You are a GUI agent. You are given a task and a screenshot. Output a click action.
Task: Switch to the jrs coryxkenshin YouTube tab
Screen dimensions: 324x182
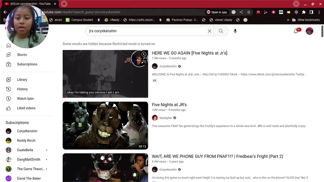[31, 4]
